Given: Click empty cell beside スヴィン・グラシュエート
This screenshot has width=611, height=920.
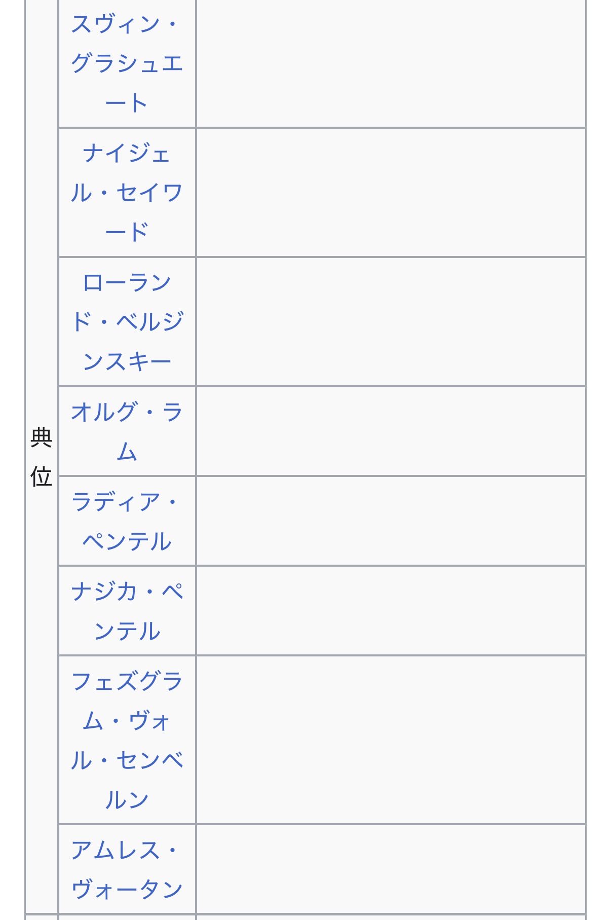Looking at the screenshot, I should (390, 63).
